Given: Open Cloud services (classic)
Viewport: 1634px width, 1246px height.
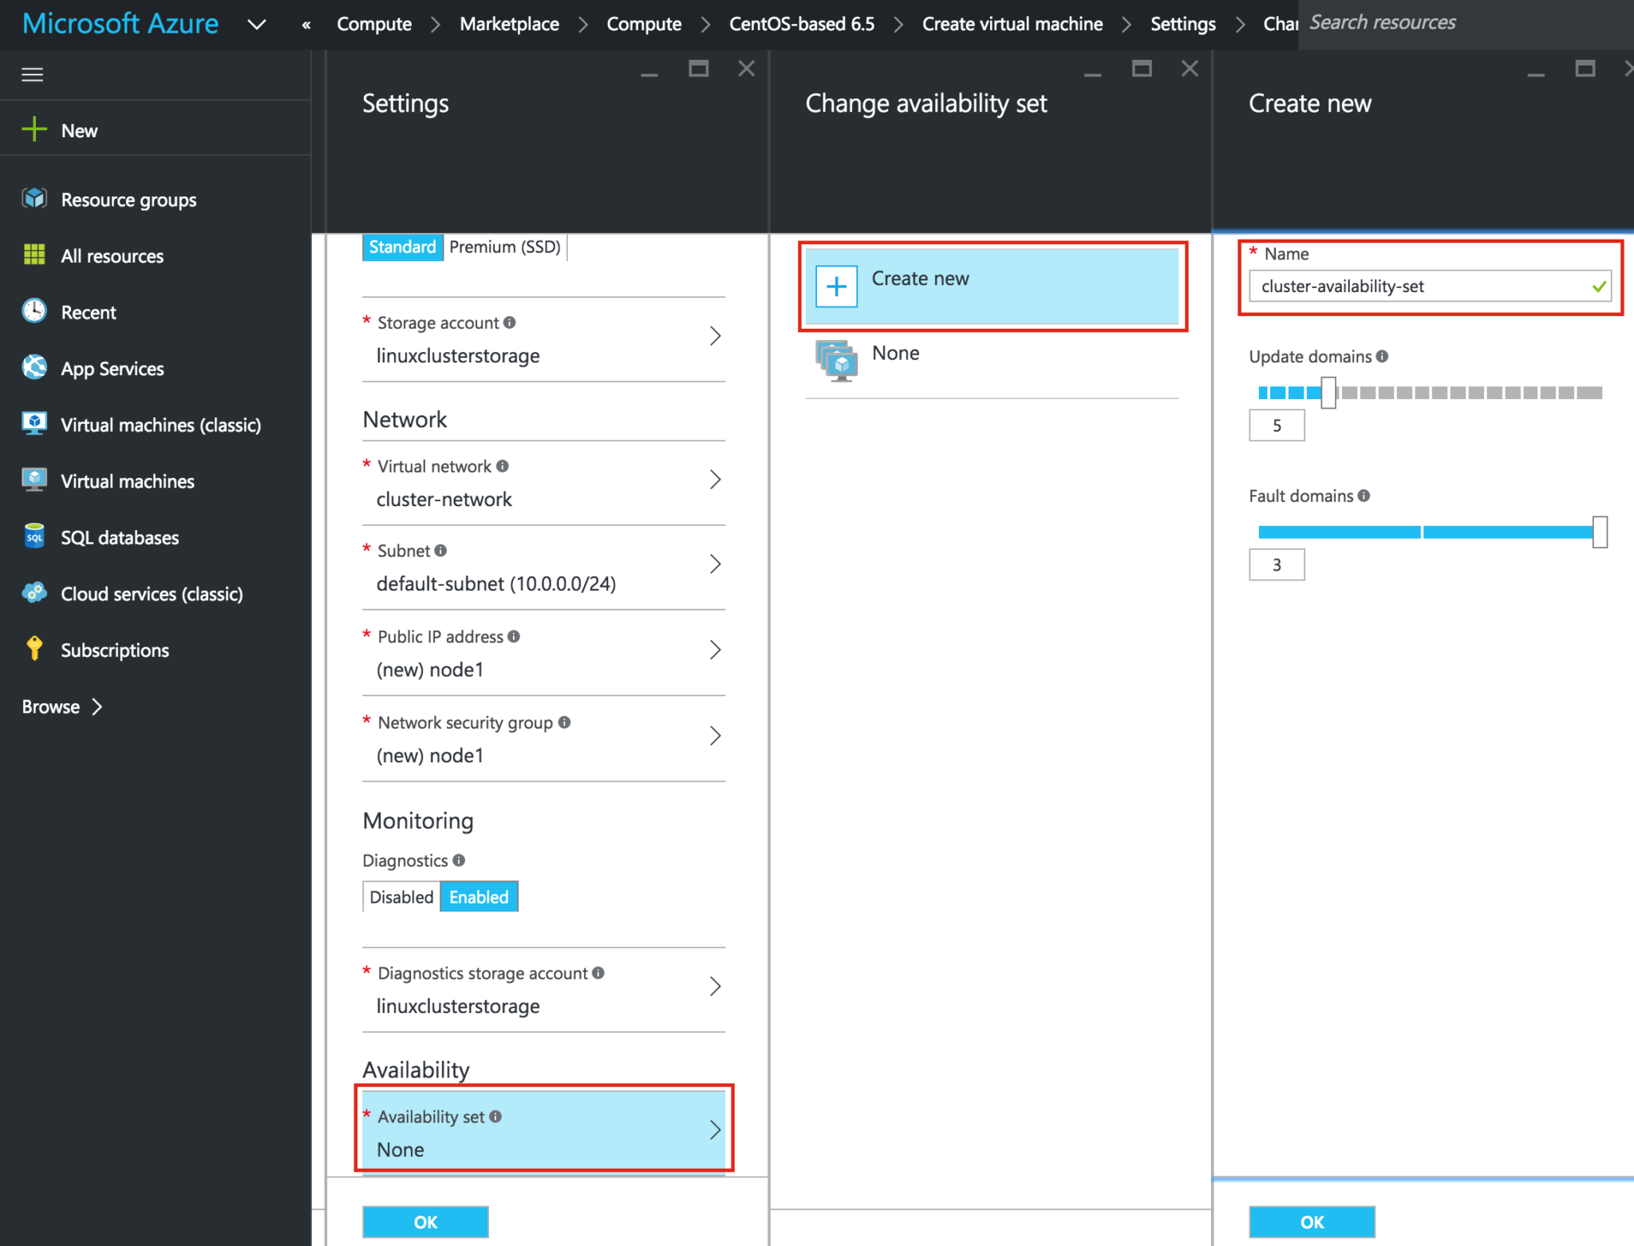Looking at the screenshot, I should (x=152, y=593).
